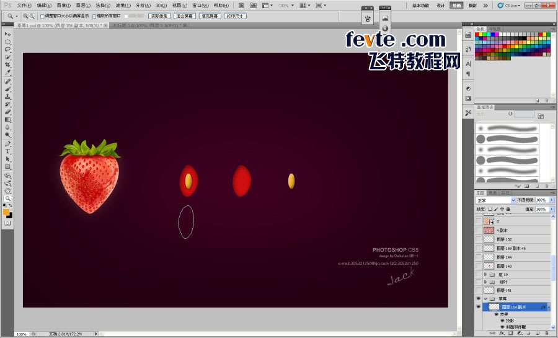Select the Eraser tool

click(x=7, y=112)
